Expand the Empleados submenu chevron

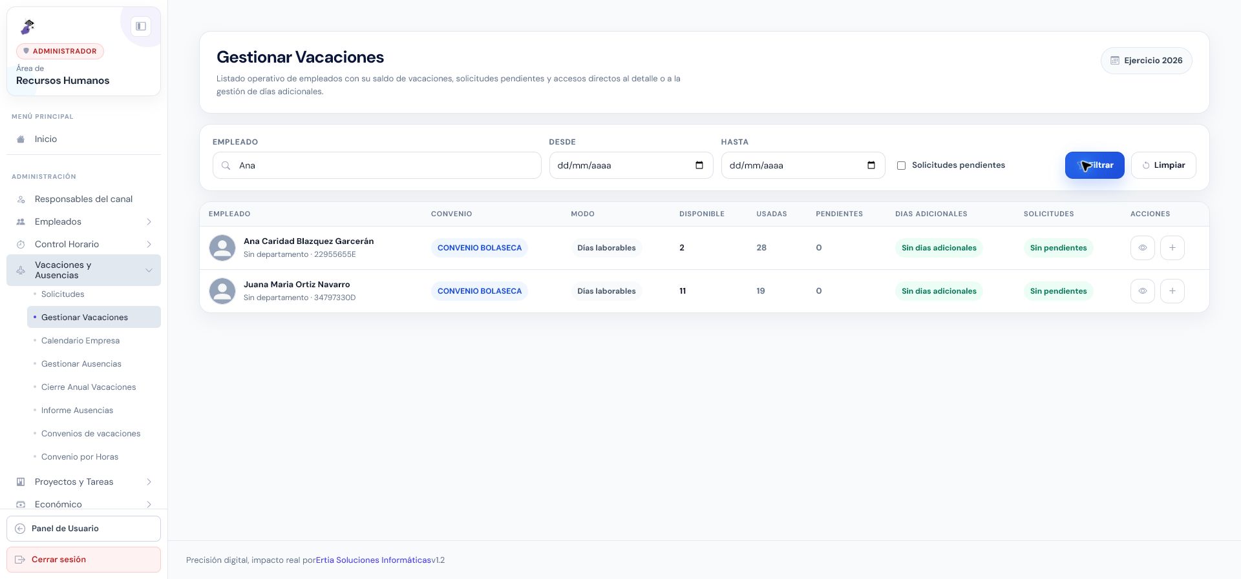click(149, 222)
